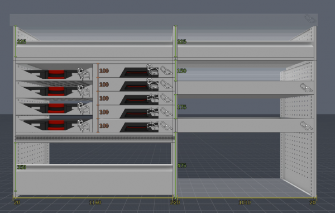
Task: Select the 100 label on fourth drawer
Action: click(x=104, y=112)
